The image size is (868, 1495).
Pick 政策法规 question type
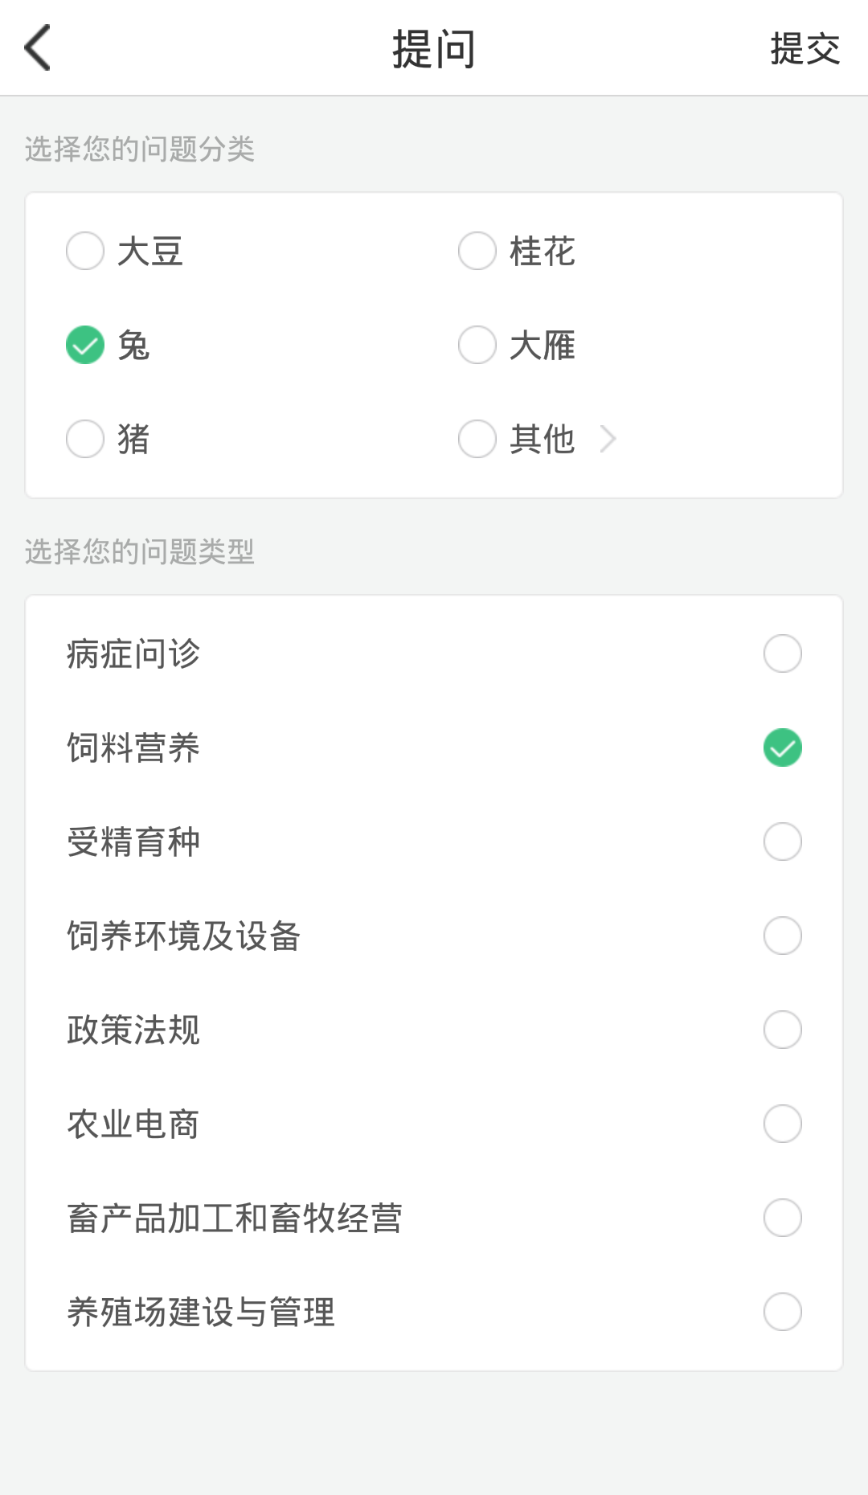[x=782, y=1030]
